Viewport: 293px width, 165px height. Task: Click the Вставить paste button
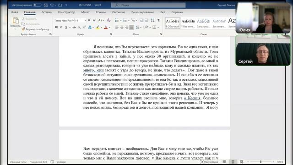click(x=16, y=23)
